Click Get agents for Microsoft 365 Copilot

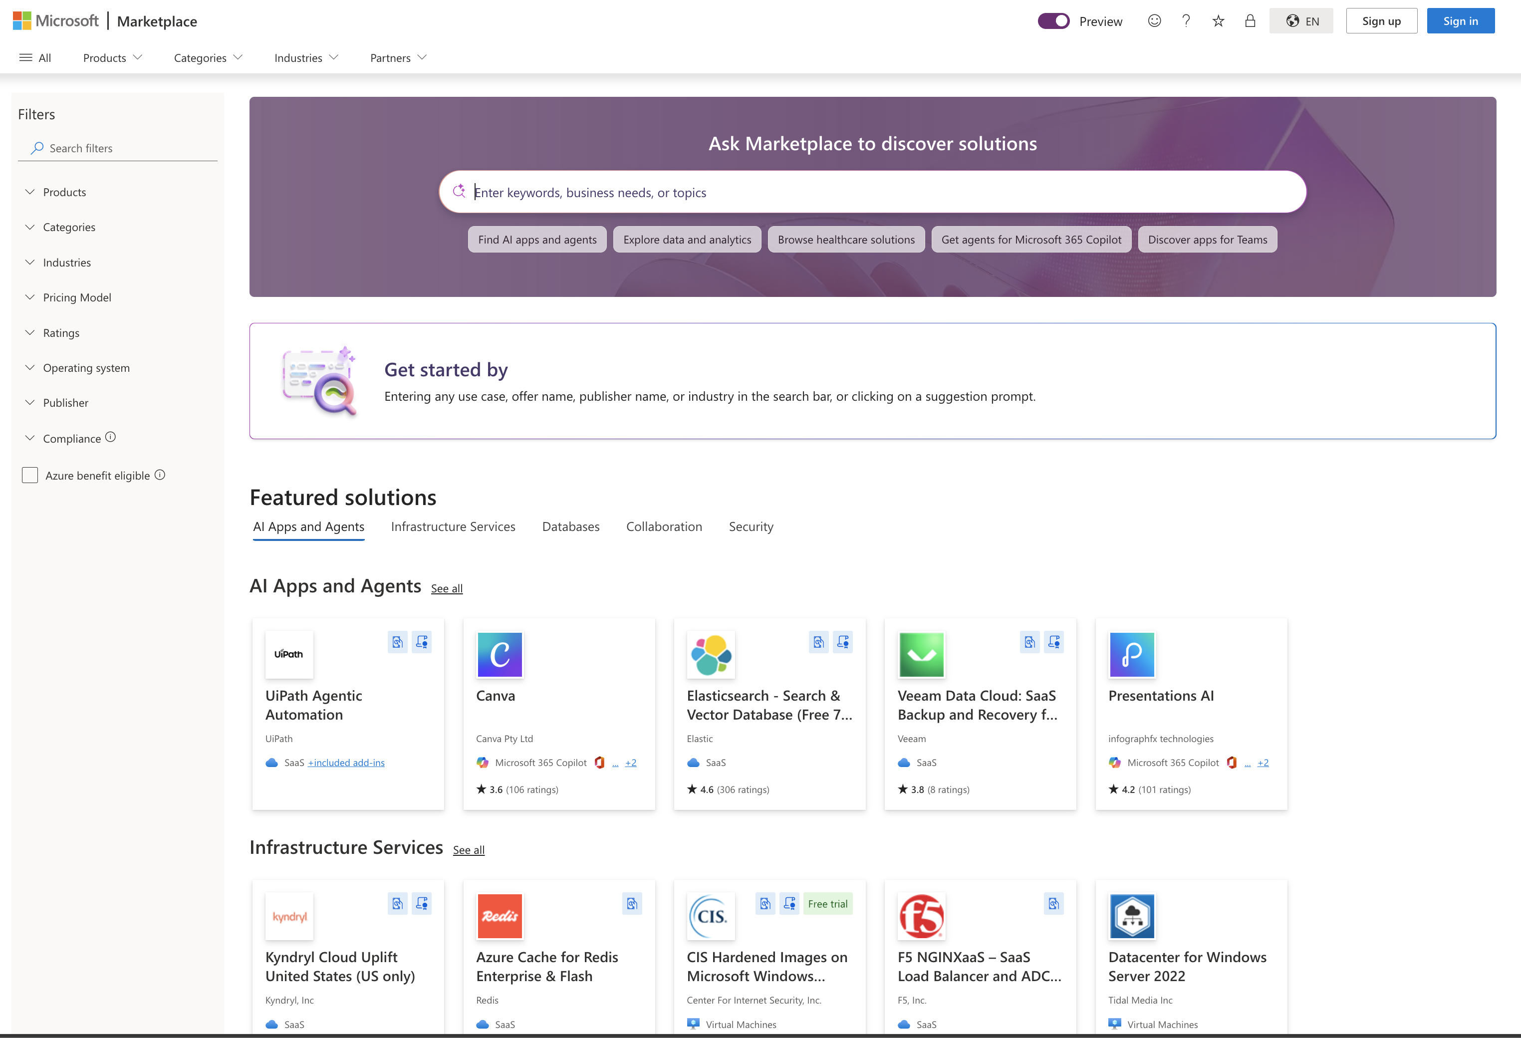[1031, 240]
